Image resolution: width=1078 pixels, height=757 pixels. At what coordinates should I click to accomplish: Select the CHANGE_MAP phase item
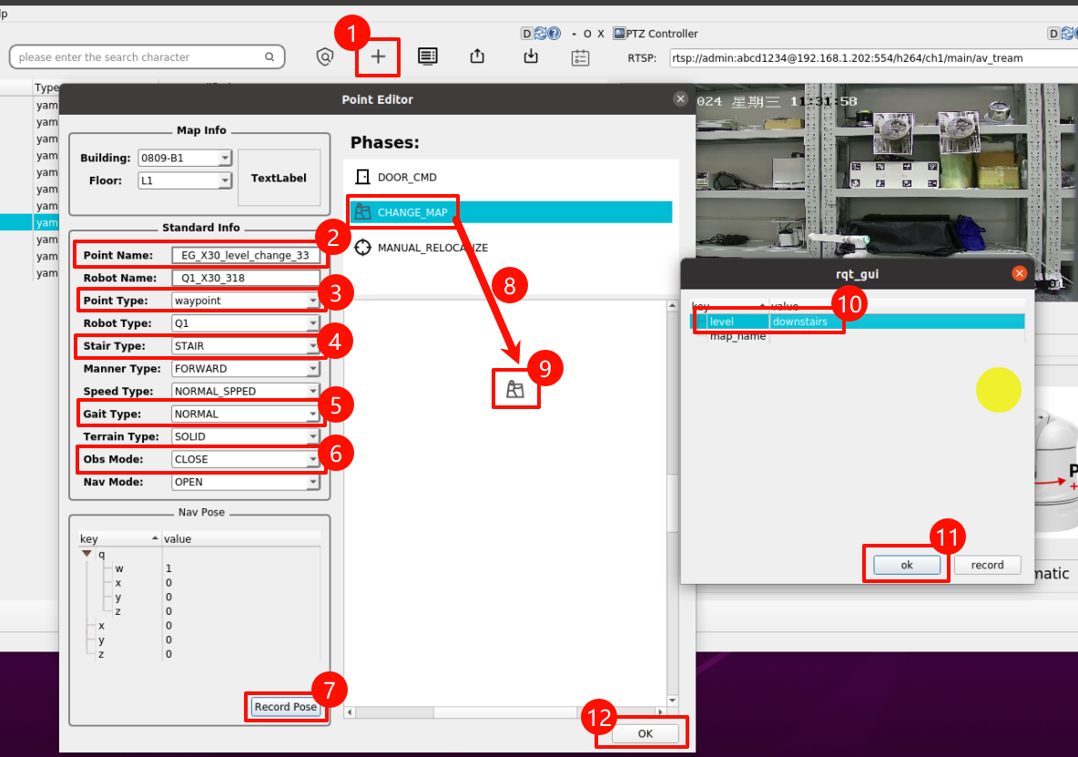coord(412,212)
